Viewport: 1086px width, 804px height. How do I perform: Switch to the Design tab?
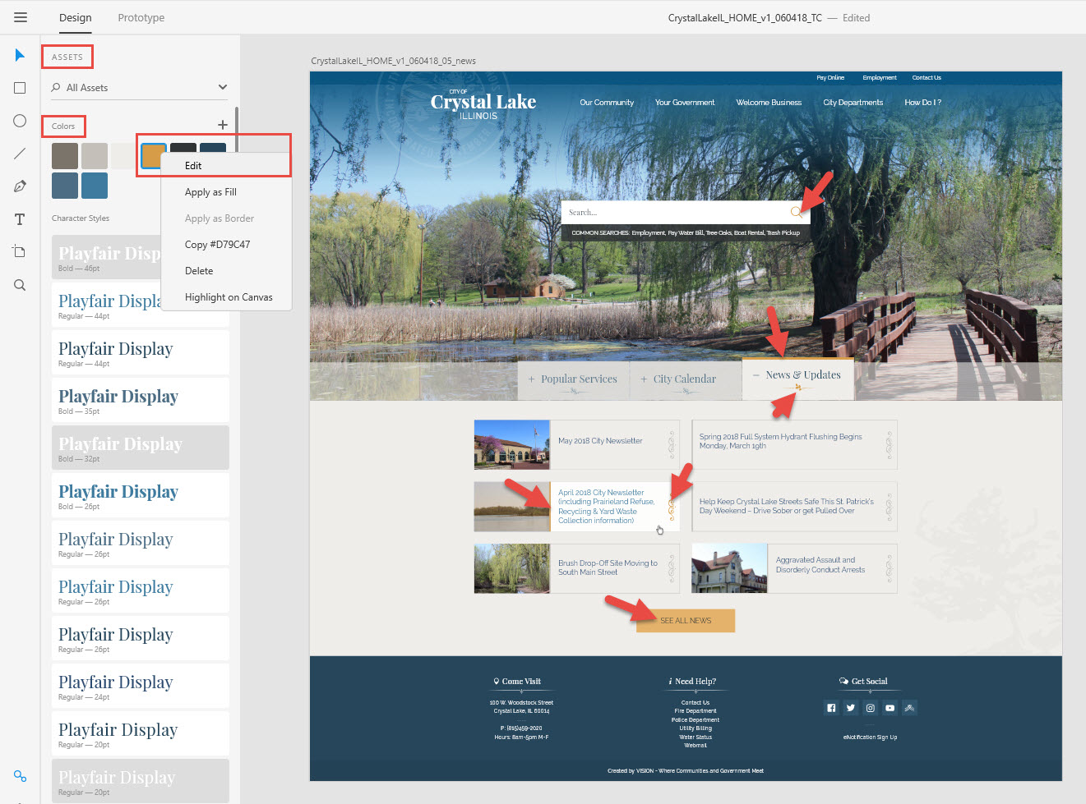(76, 17)
